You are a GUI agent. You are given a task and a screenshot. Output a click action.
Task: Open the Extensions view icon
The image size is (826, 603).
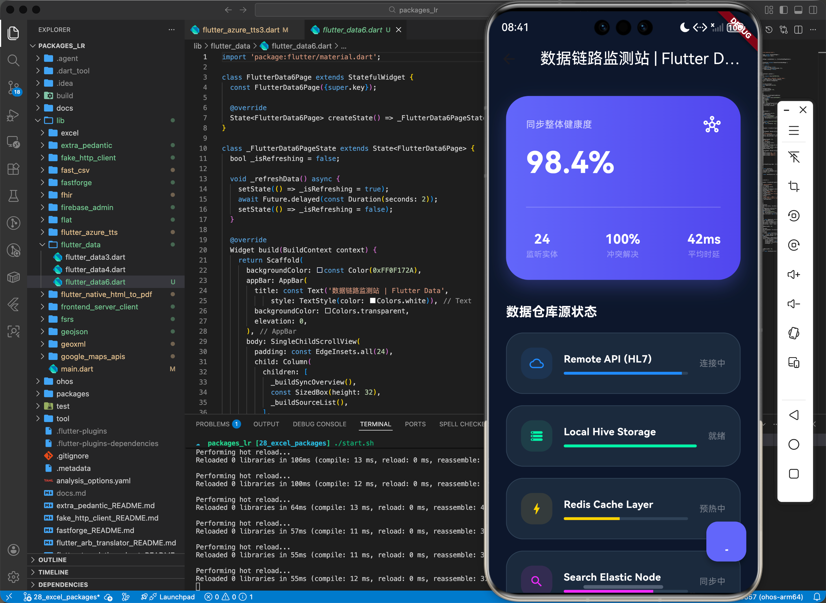[14, 169]
